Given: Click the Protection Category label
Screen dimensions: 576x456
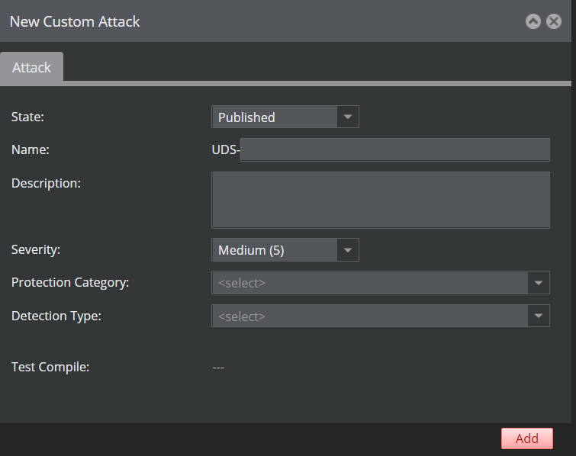Looking at the screenshot, I should 70,283.
